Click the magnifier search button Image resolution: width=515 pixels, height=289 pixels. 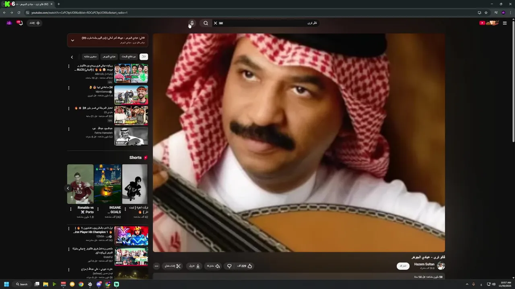coord(206,23)
